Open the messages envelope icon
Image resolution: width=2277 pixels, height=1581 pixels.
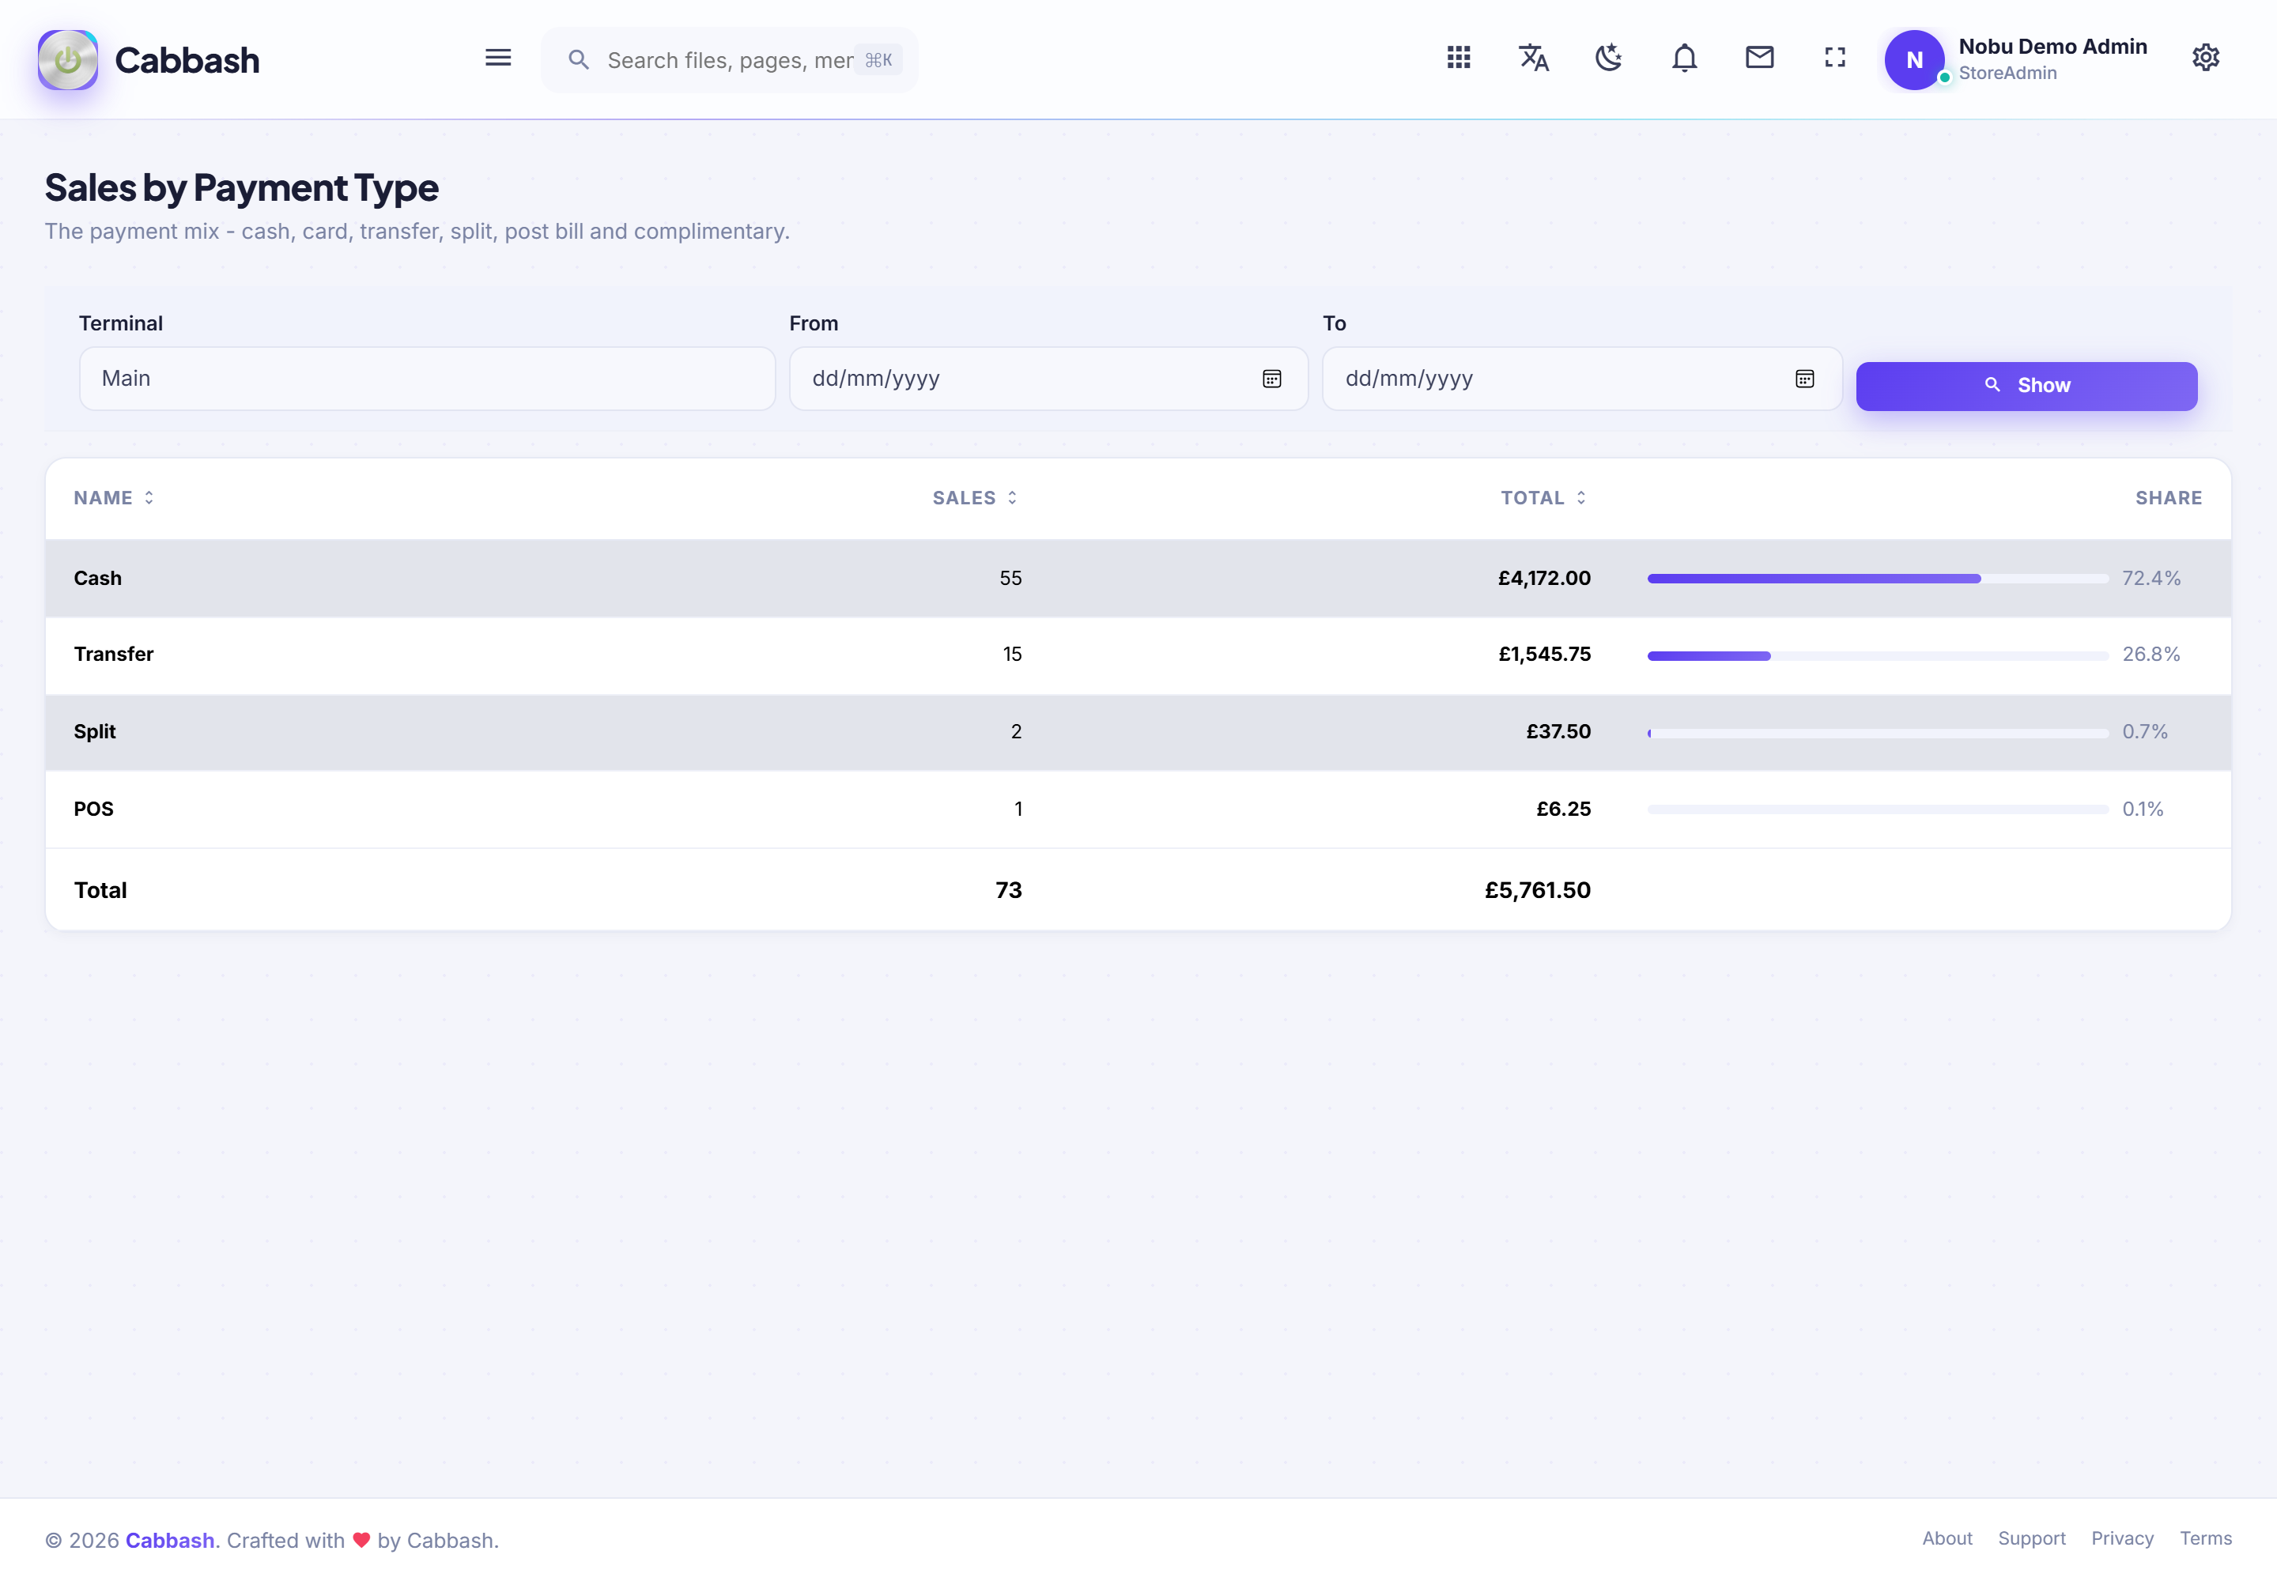(1760, 58)
